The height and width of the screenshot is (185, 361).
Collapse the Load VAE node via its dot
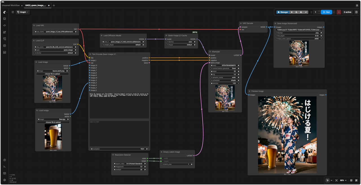[34, 25]
